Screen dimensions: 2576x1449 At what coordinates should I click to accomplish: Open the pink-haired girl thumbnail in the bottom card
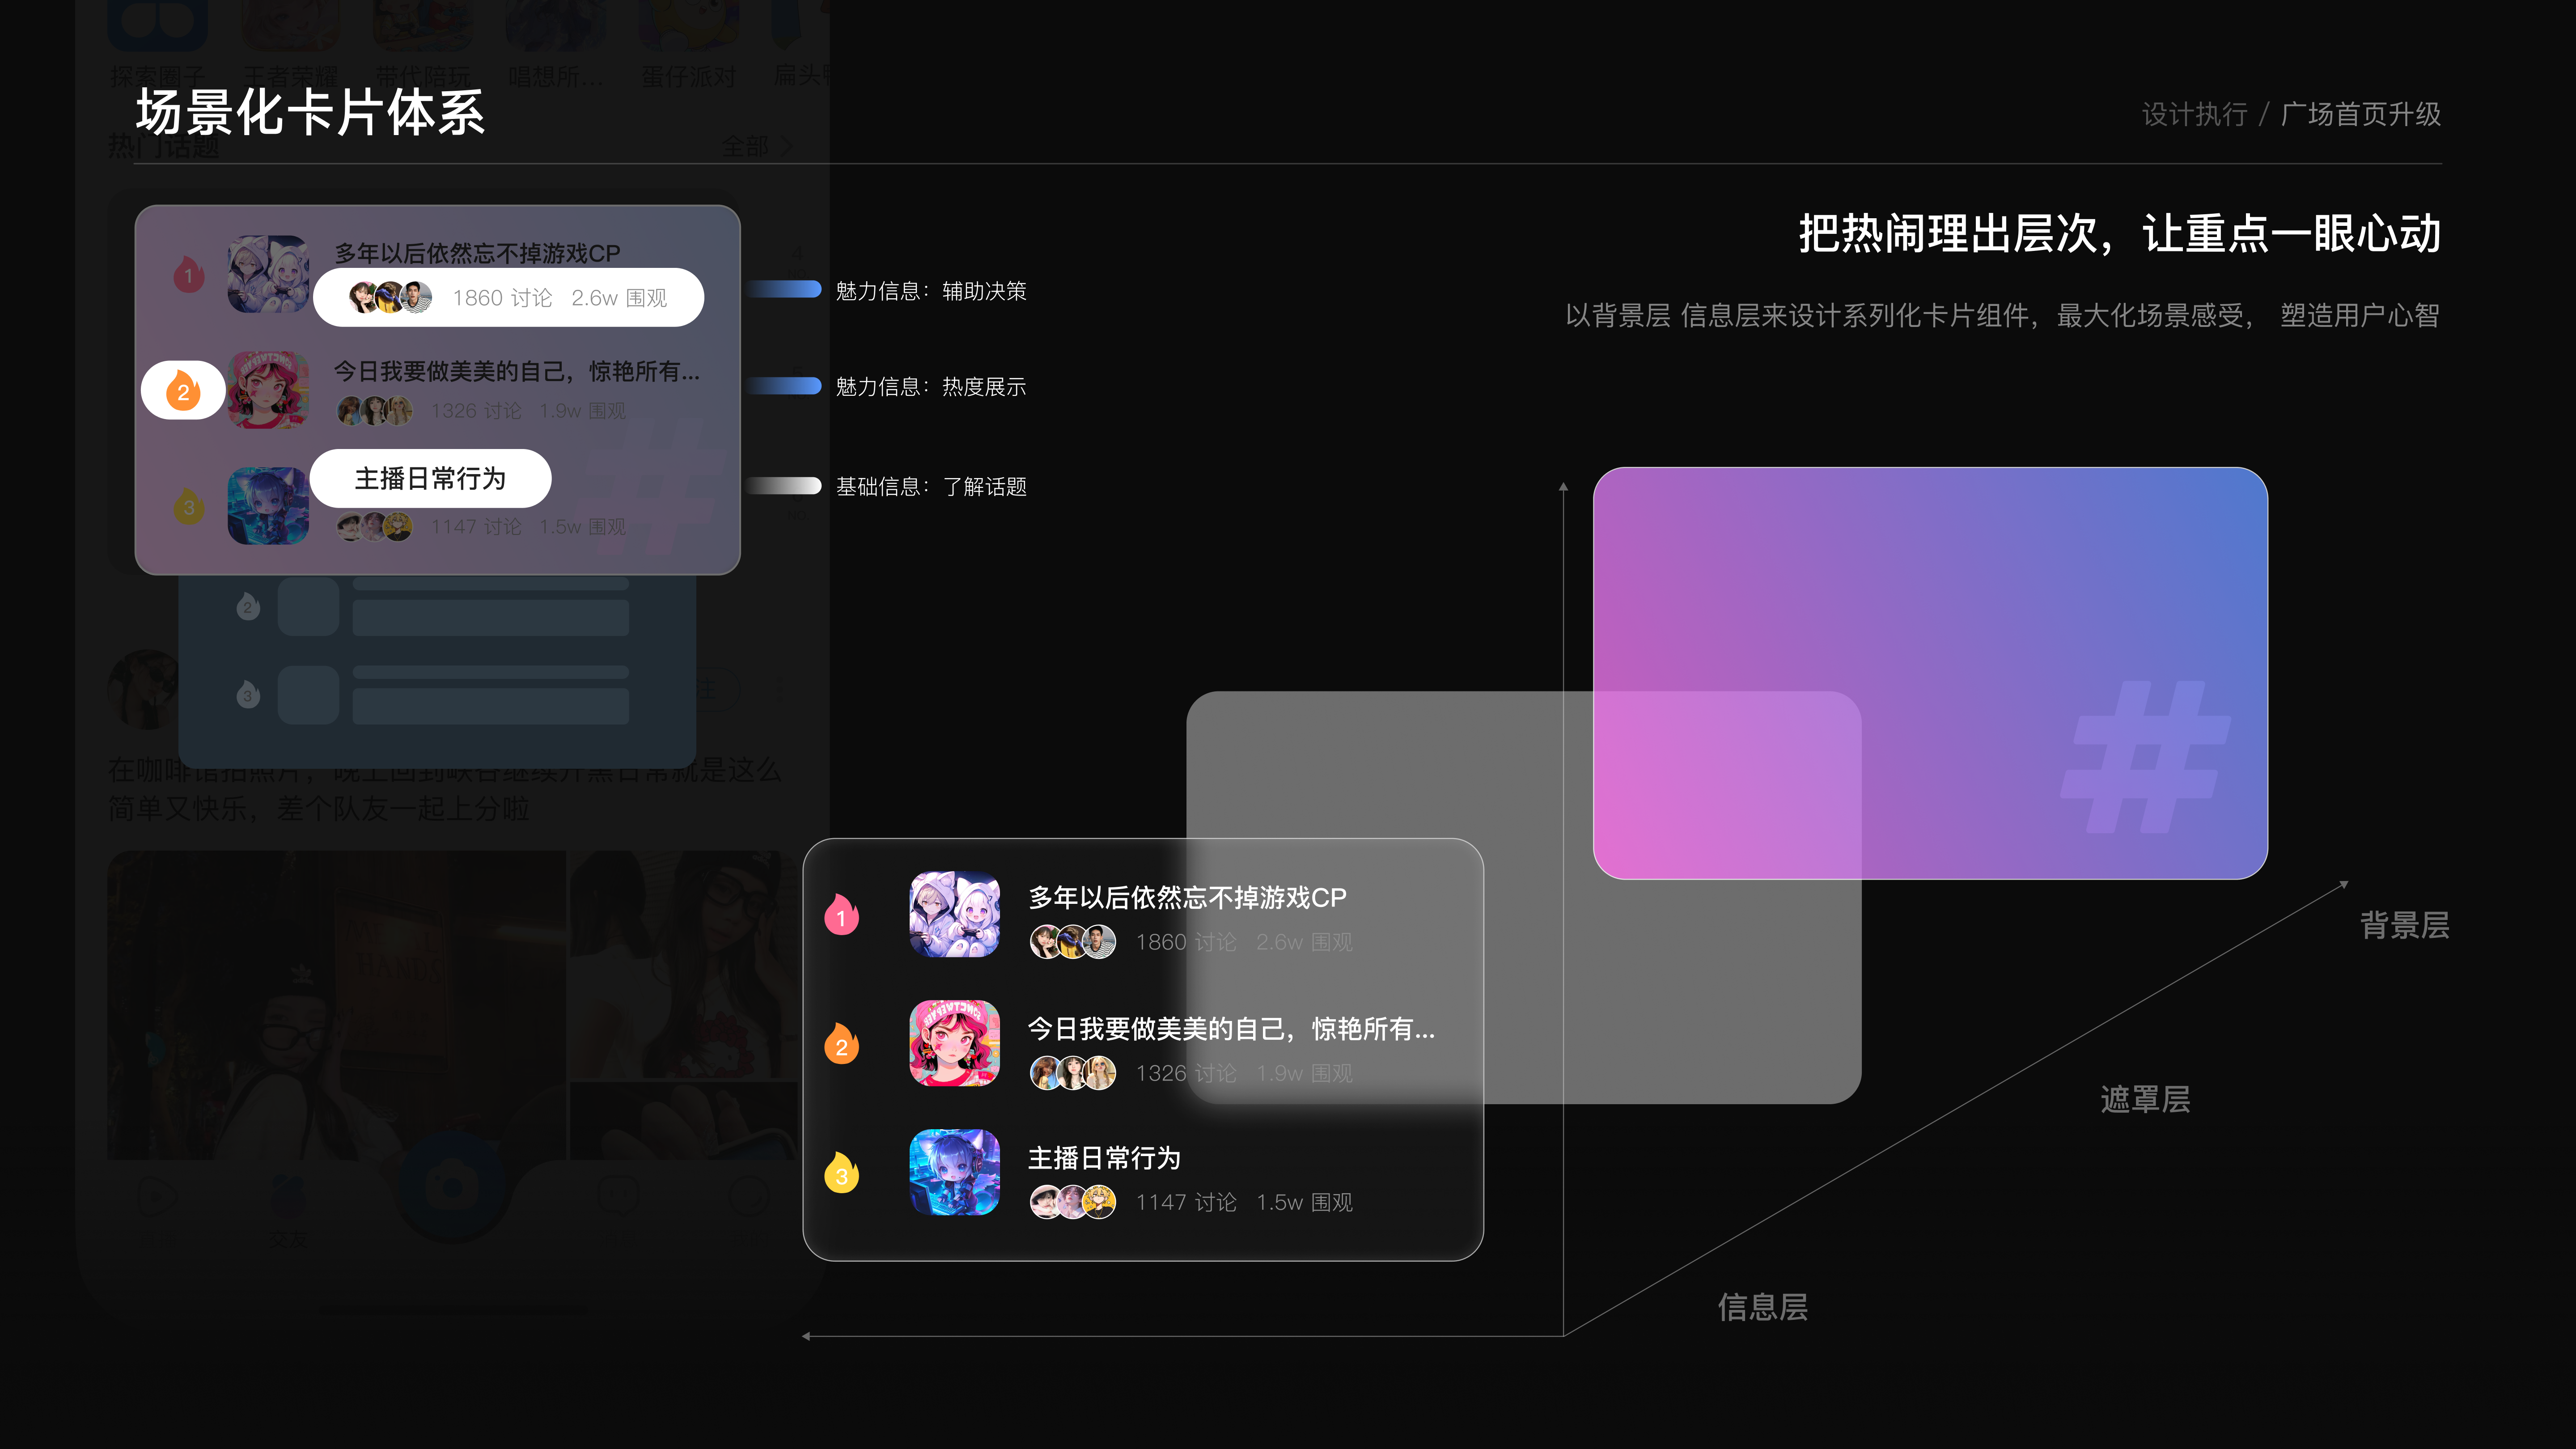[x=954, y=1043]
